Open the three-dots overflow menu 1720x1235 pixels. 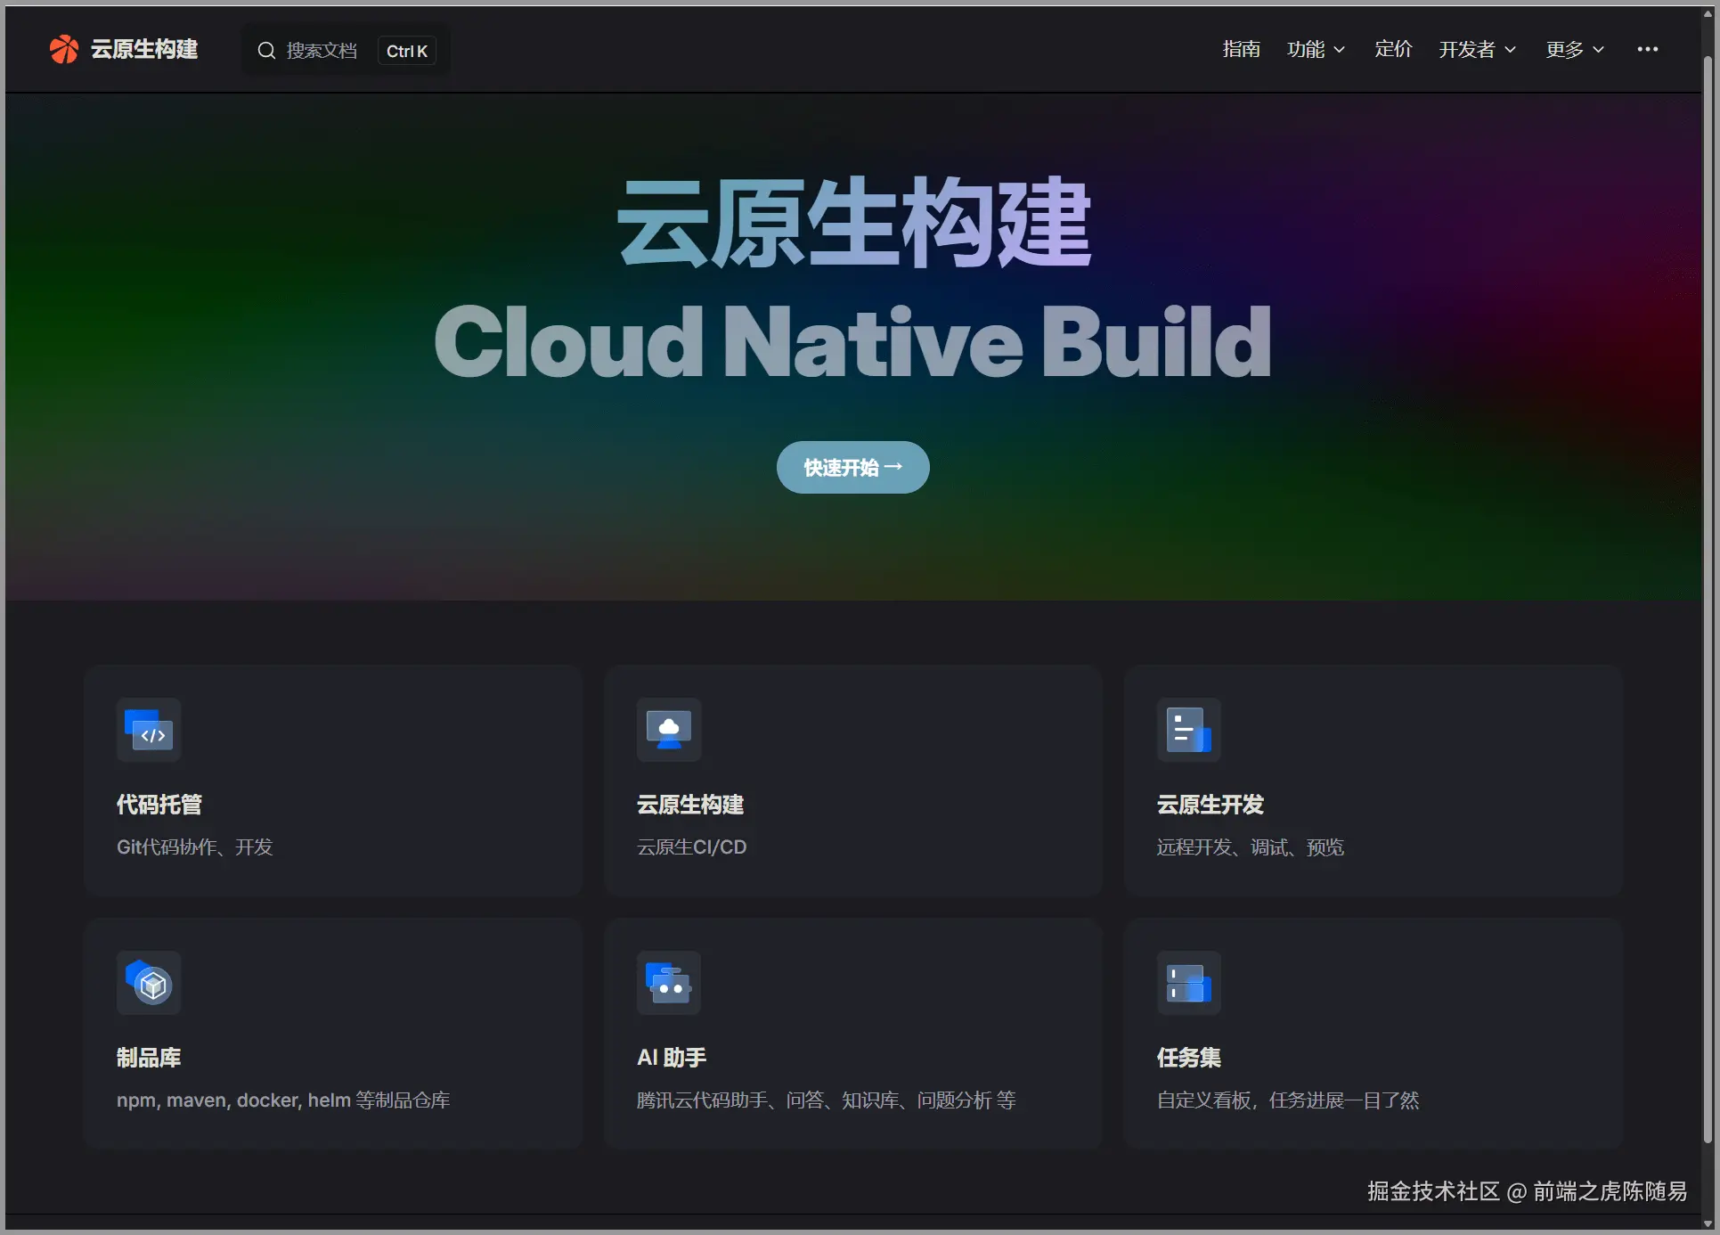(1647, 50)
